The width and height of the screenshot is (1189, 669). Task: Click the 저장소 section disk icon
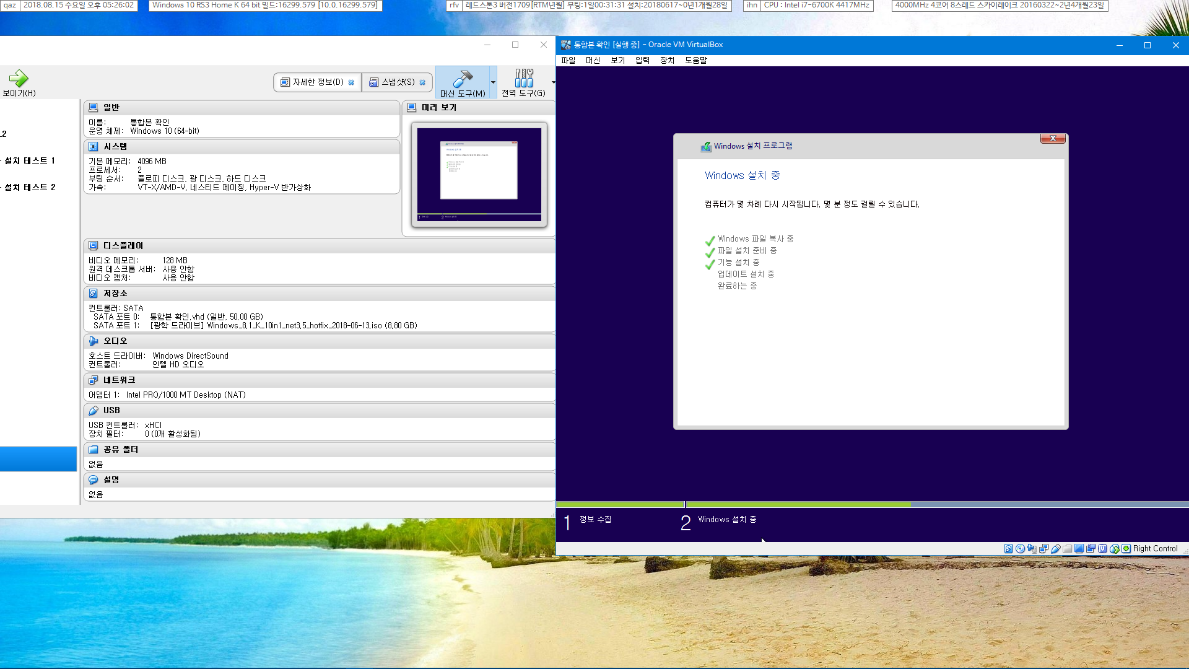(94, 294)
